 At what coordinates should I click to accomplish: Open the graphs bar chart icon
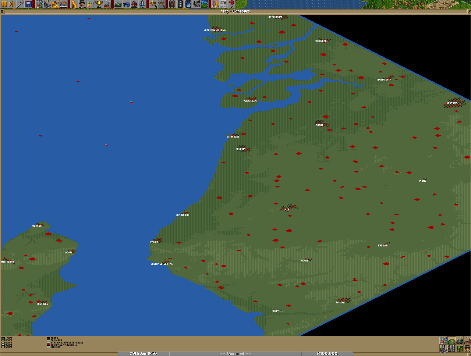(x=90, y=4)
